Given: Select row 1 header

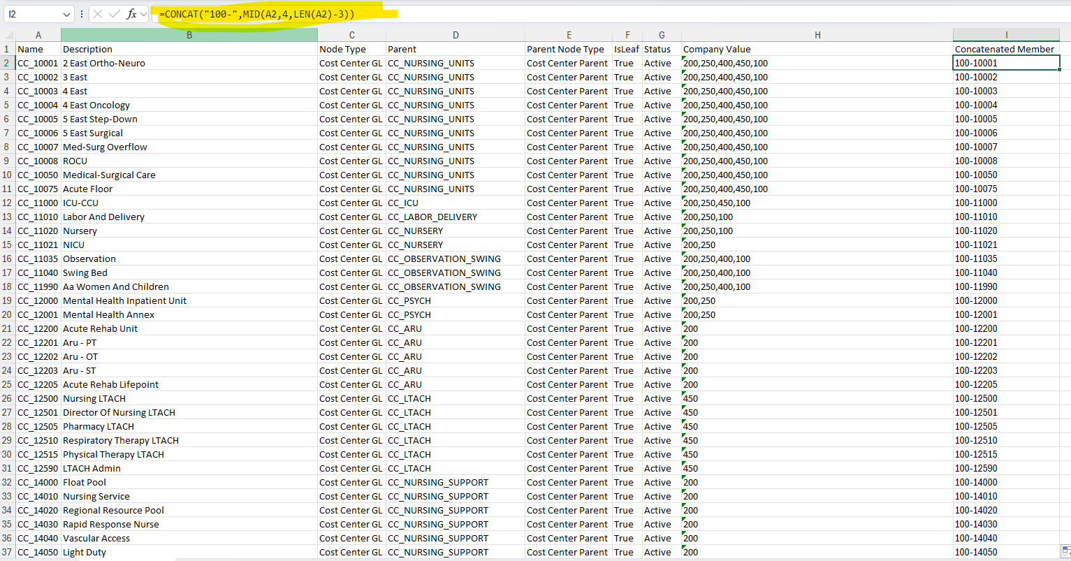Looking at the screenshot, I should (x=7, y=49).
